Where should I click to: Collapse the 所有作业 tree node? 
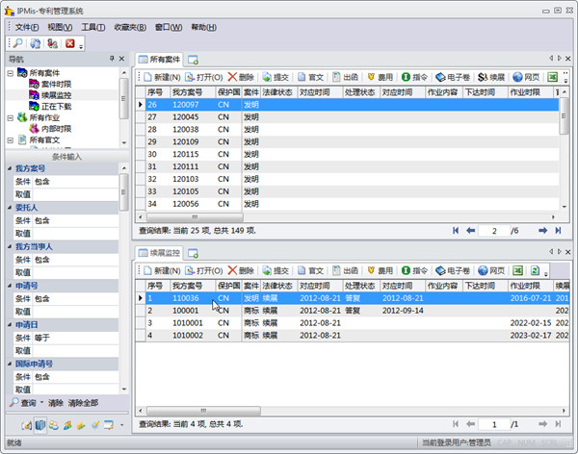click(x=11, y=117)
